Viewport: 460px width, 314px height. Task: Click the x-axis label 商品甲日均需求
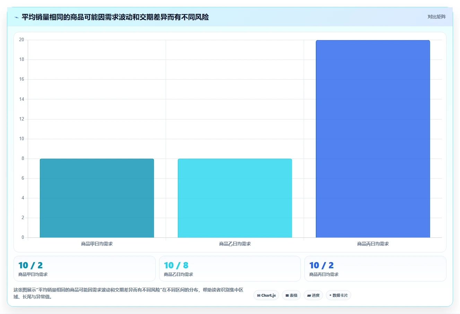tap(97, 244)
